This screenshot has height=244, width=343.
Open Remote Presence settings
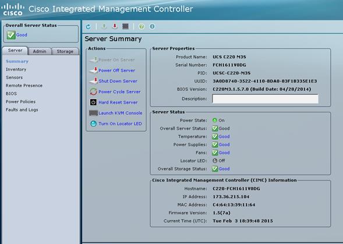(24, 86)
